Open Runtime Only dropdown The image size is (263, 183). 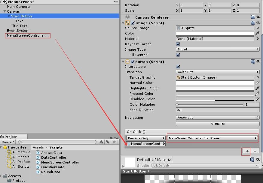[146, 138]
